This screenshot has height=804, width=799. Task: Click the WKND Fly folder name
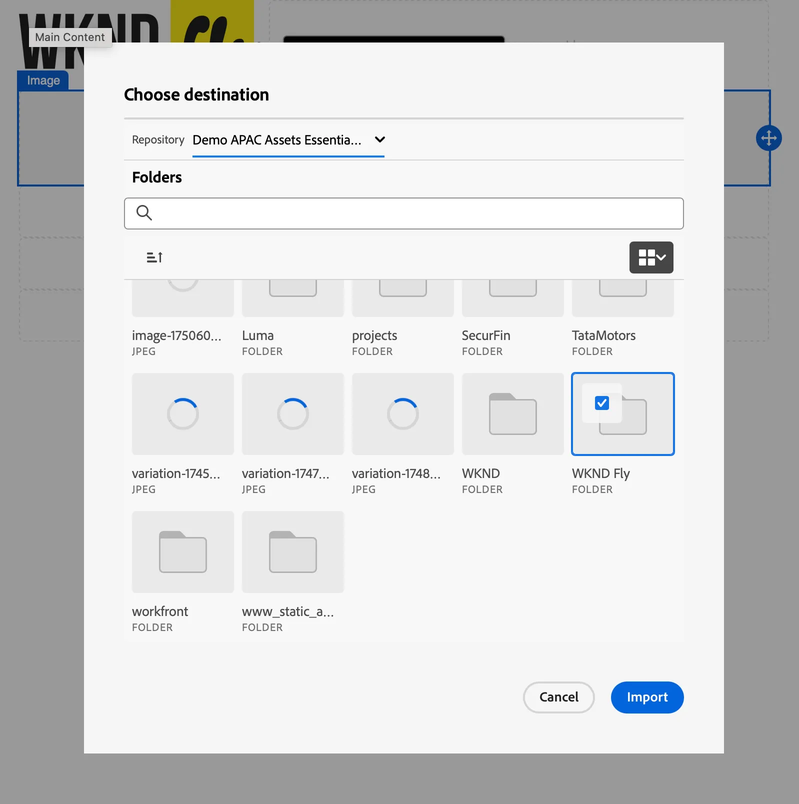pos(601,474)
